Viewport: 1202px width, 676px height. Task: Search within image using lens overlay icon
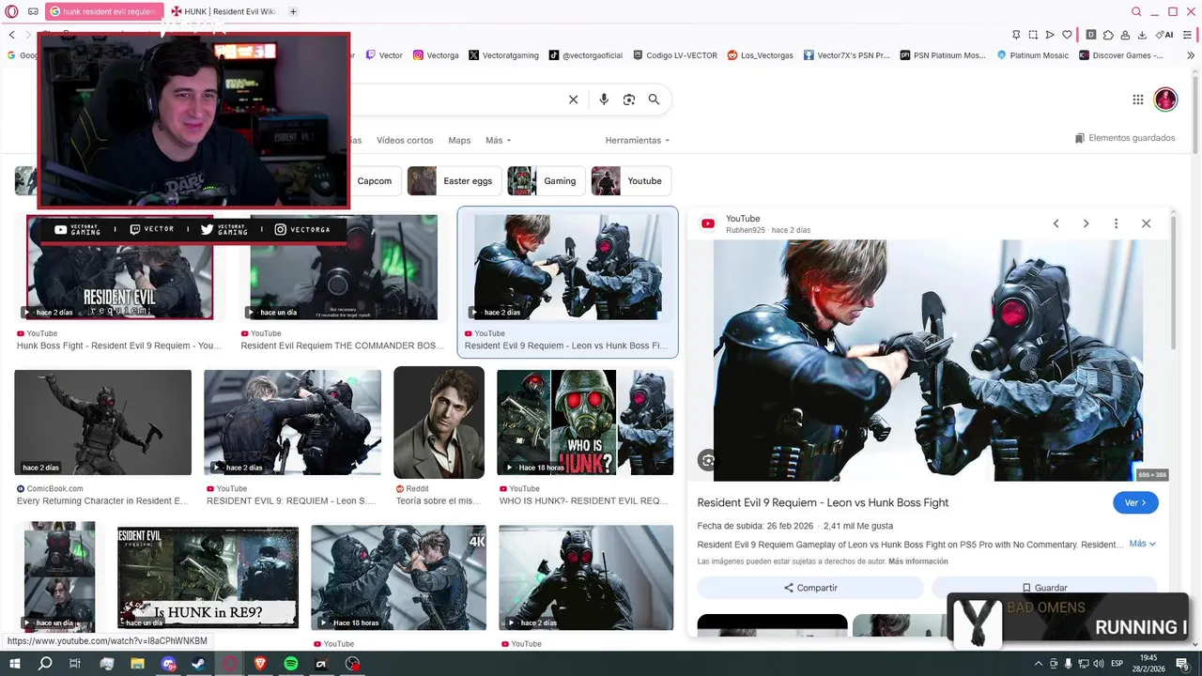707,460
